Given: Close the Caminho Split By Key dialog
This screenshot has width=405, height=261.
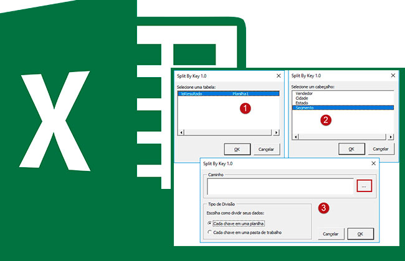Looking at the screenshot, I should [x=373, y=163].
